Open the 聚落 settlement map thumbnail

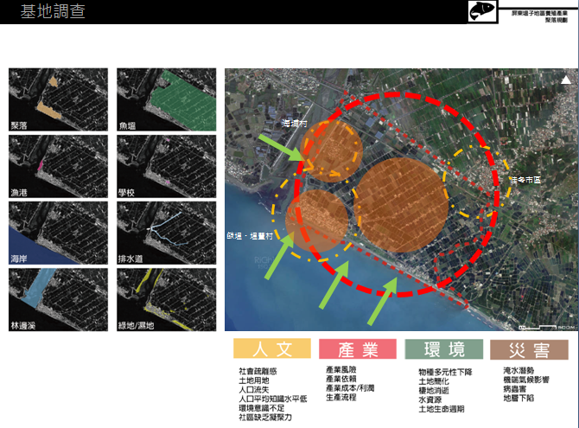pos(57,99)
